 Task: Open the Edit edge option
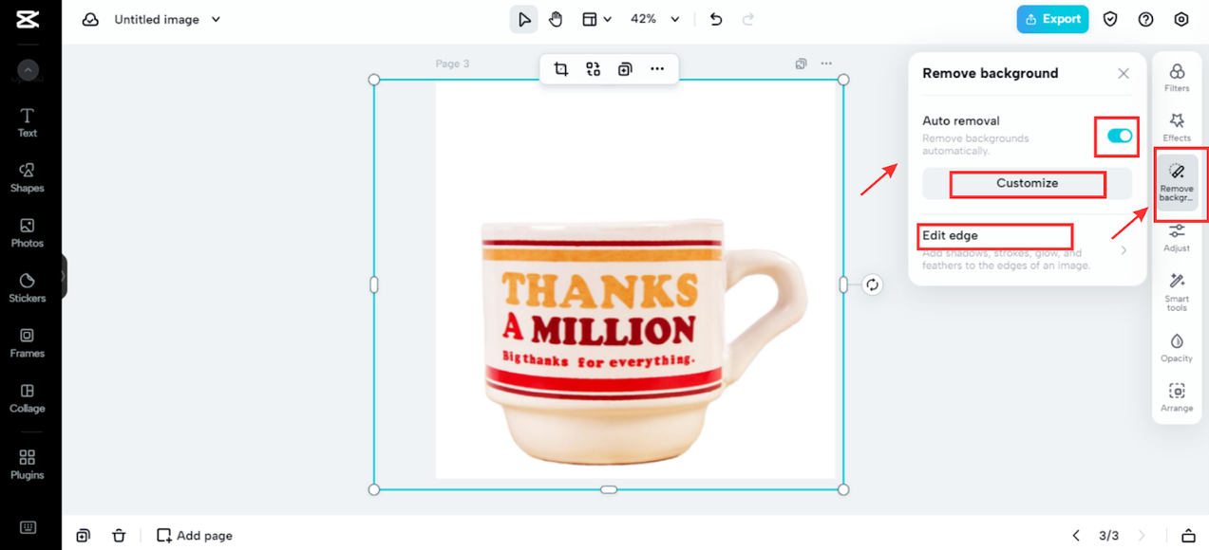(x=1027, y=251)
